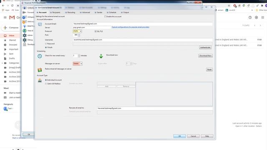Open the Output tab
The image size is (267, 150).
point(125,12)
